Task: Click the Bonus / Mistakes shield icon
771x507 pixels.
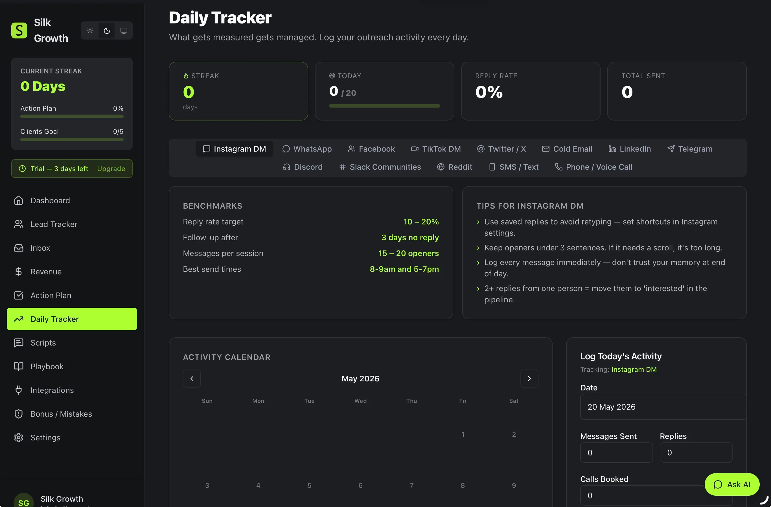Action: tap(18, 414)
